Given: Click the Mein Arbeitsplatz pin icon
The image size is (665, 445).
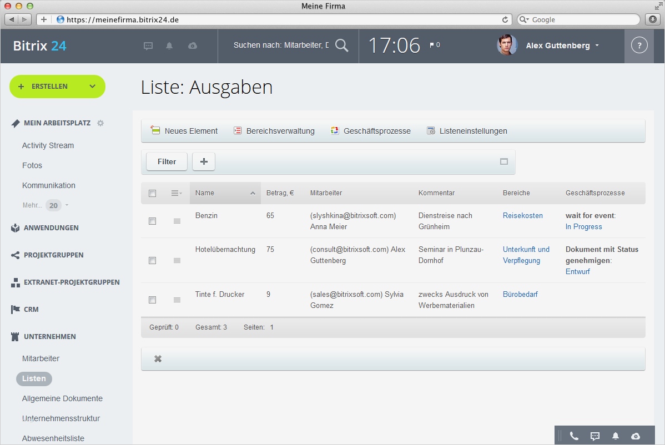Looking at the screenshot, I should 16,123.
